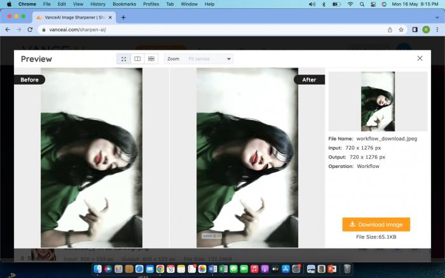The height and width of the screenshot is (278, 445).
Task: Open the File menu
Action: click(x=47, y=4)
